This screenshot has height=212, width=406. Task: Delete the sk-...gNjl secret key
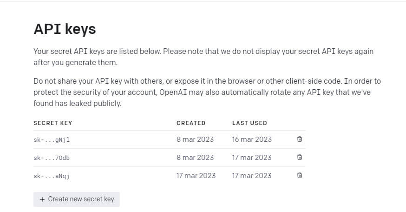(x=300, y=139)
